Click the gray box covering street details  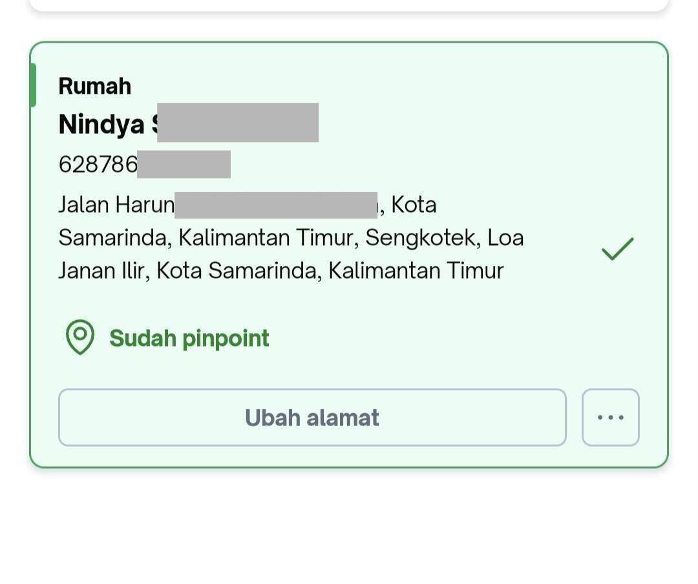276,206
